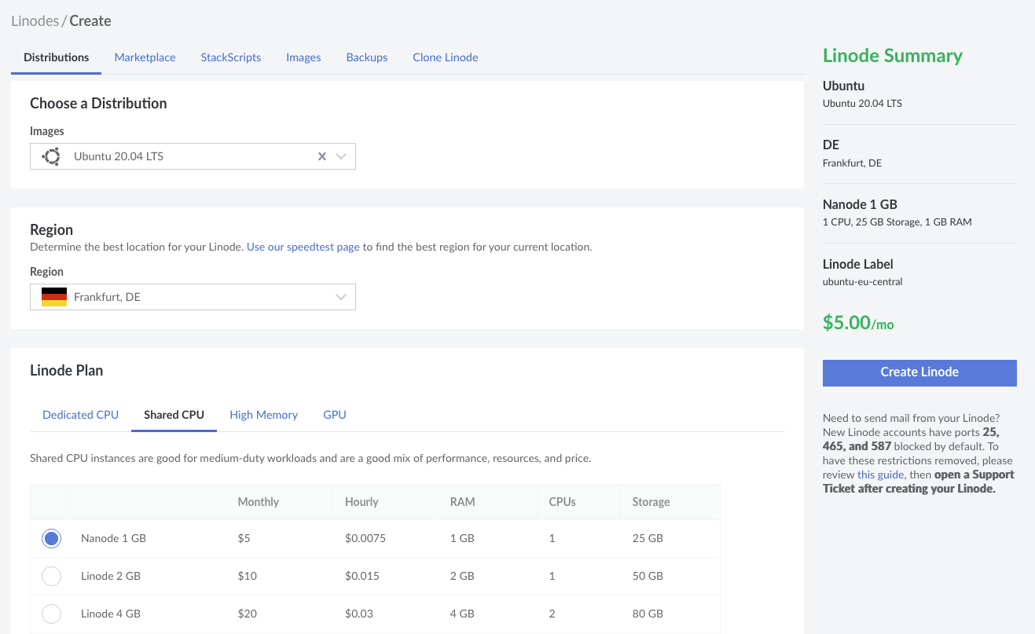Select the Nanode 1 GB plan radio button

pos(51,538)
